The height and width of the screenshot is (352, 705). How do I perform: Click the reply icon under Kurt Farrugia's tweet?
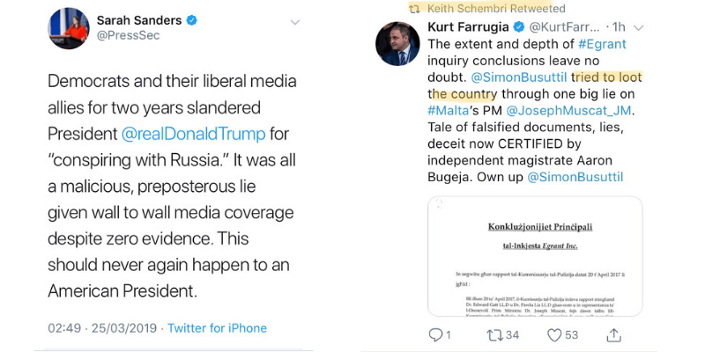pyautogui.click(x=434, y=335)
